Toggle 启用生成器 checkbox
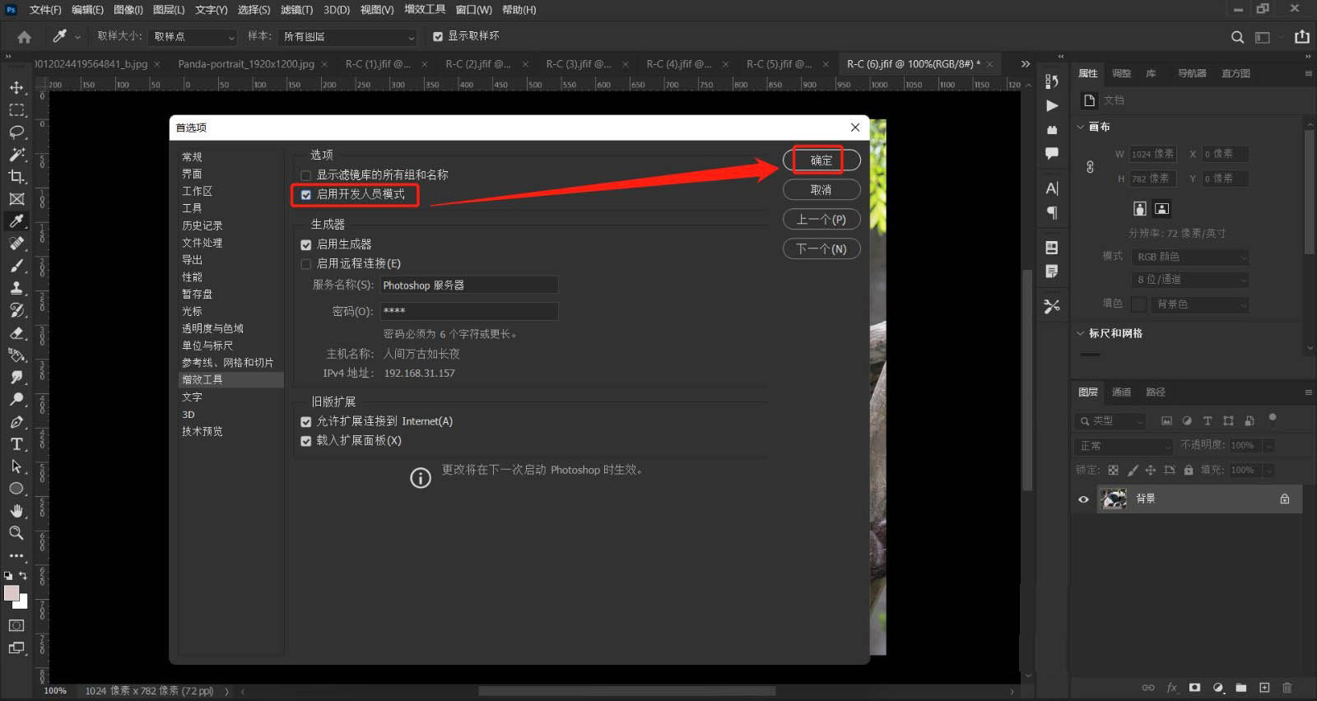The width and height of the screenshot is (1317, 701). tap(306, 244)
